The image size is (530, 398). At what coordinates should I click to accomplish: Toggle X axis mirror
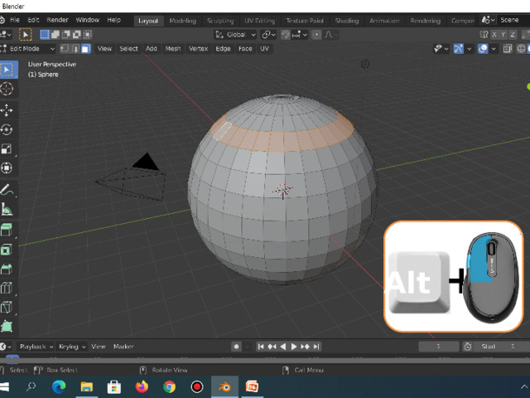coord(494,35)
